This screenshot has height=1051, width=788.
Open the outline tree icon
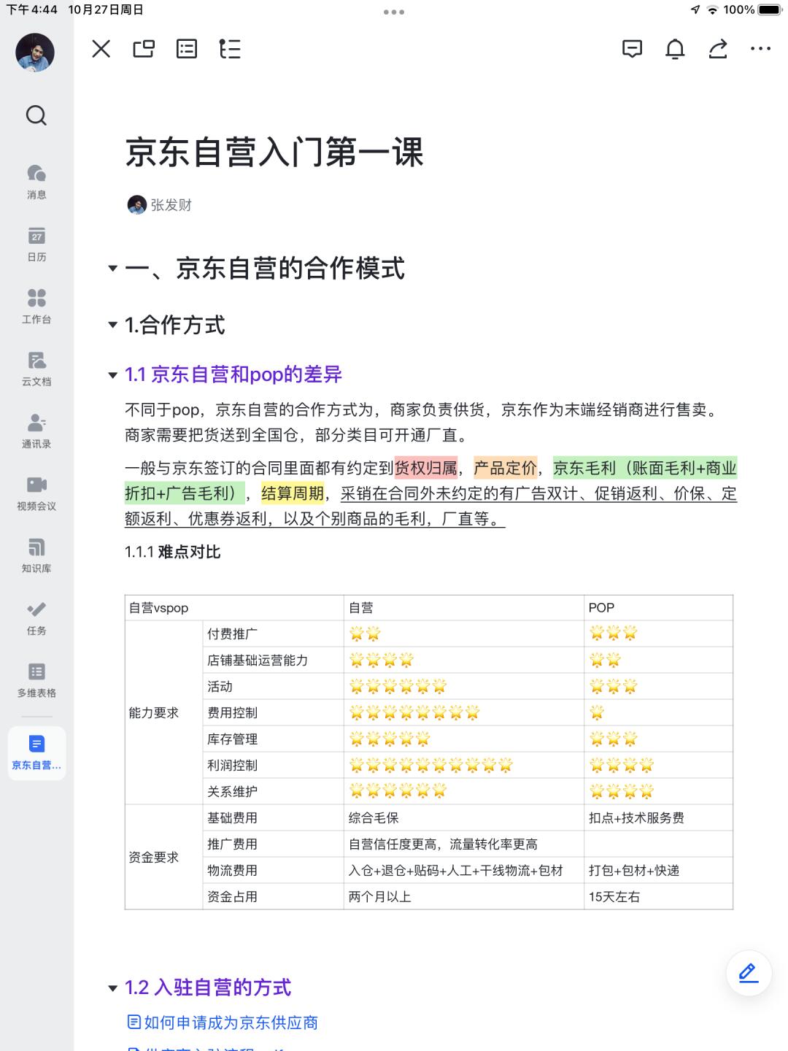(x=230, y=49)
